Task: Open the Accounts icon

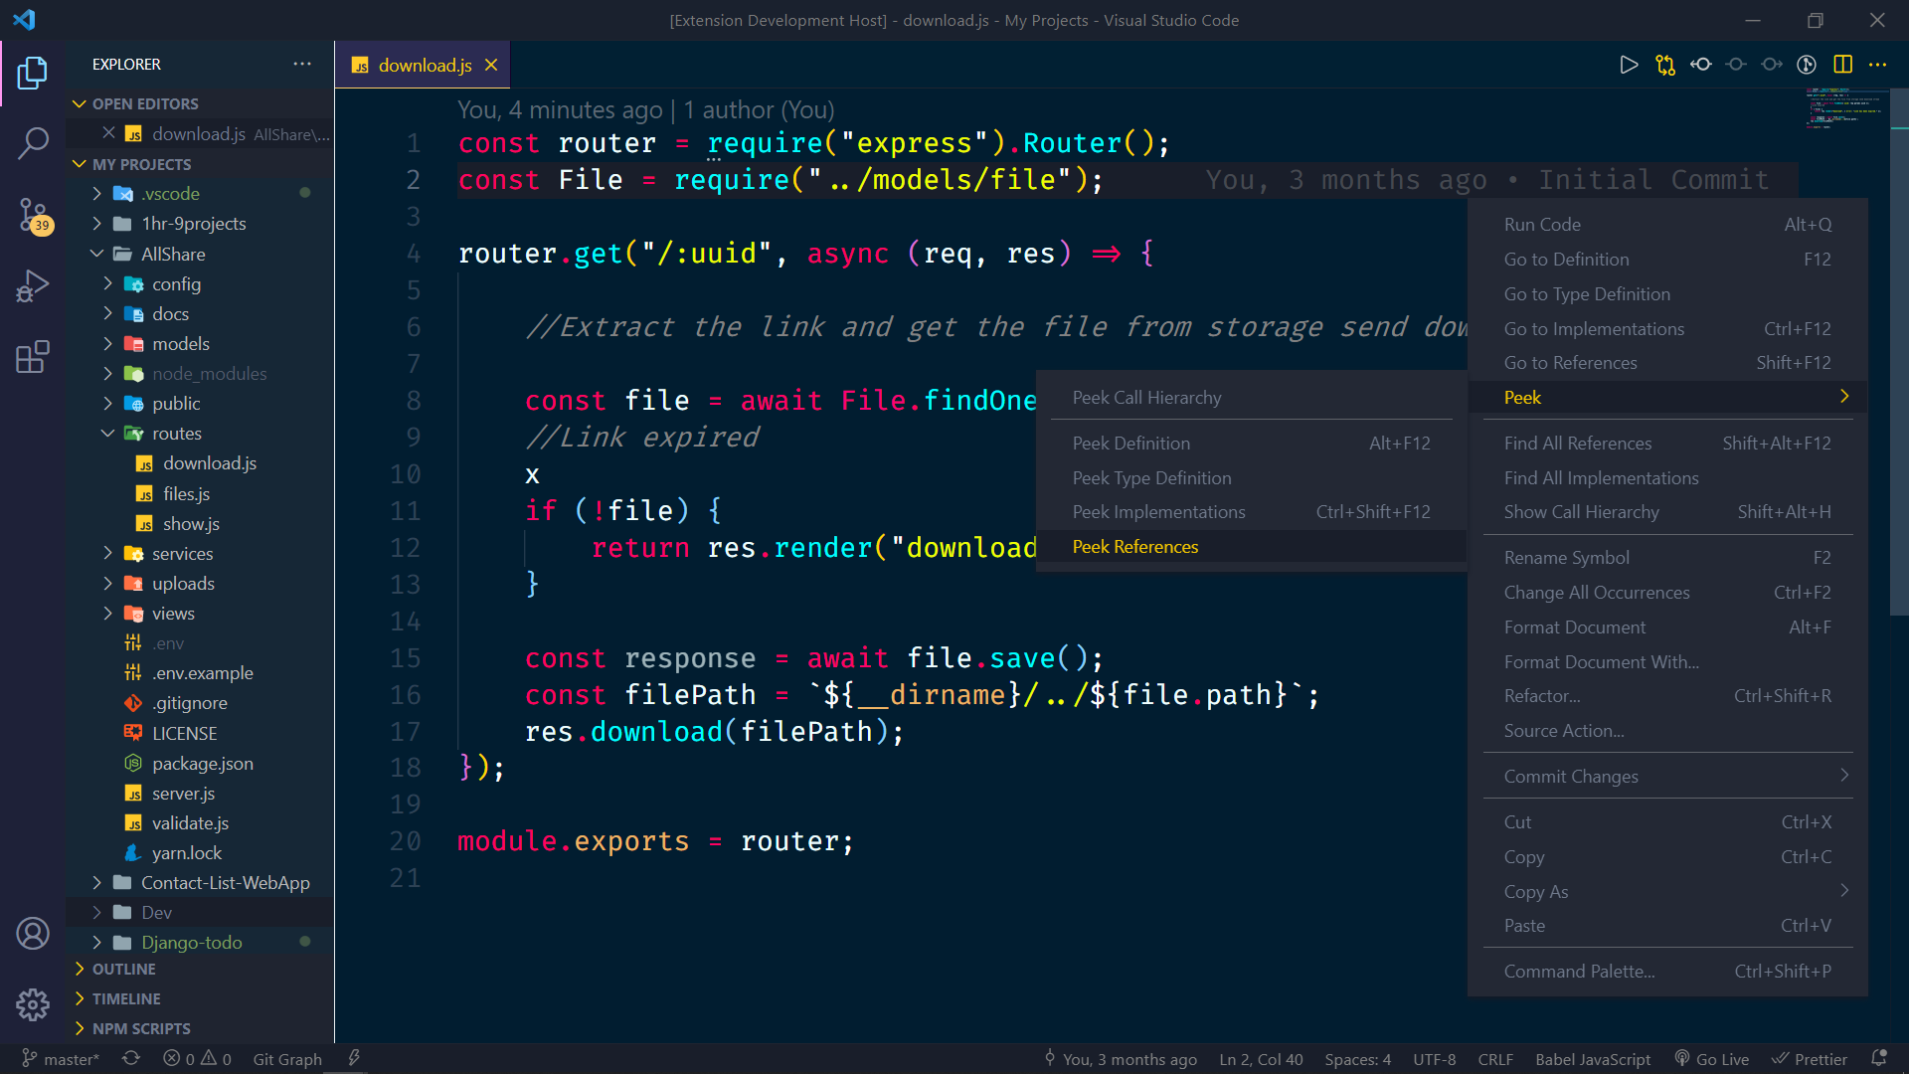Action: pyautogui.click(x=33, y=933)
